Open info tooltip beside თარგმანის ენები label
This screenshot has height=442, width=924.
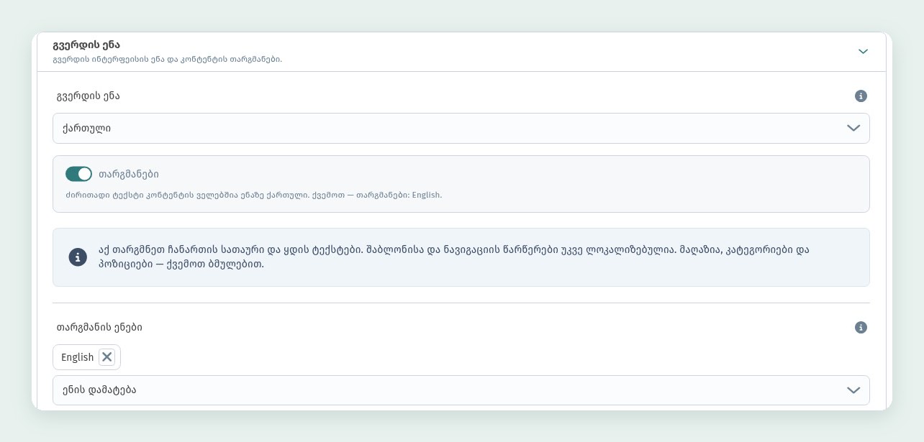click(861, 328)
